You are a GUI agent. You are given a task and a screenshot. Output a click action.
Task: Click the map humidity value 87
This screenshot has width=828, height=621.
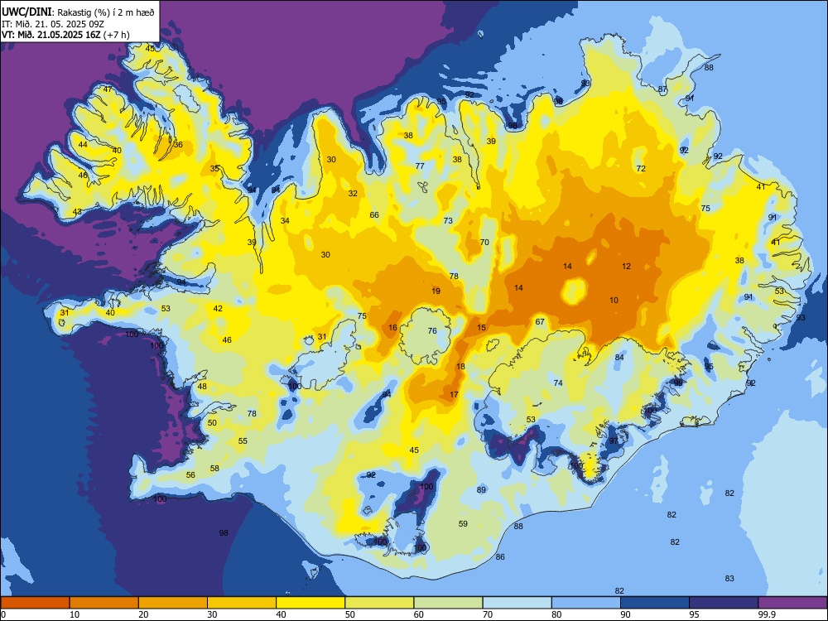[662, 89]
